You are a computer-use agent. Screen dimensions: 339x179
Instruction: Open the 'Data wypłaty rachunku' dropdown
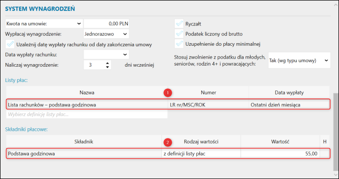(106, 55)
